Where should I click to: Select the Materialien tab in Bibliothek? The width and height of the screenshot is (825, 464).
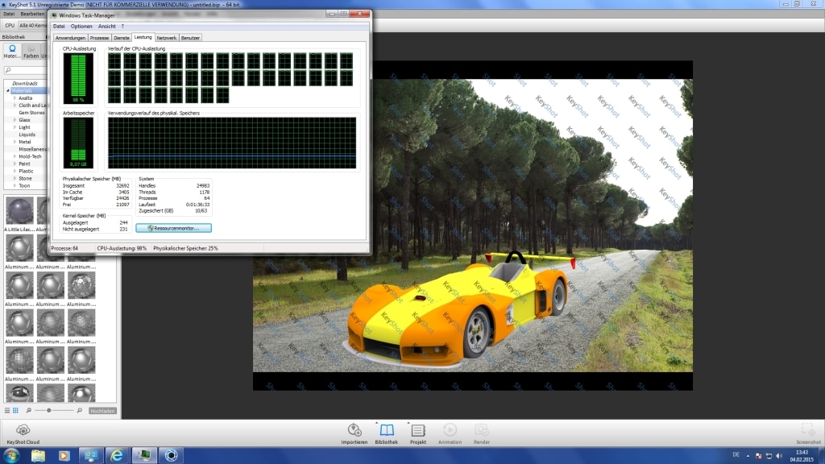pyautogui.click(x=11, y=51)
